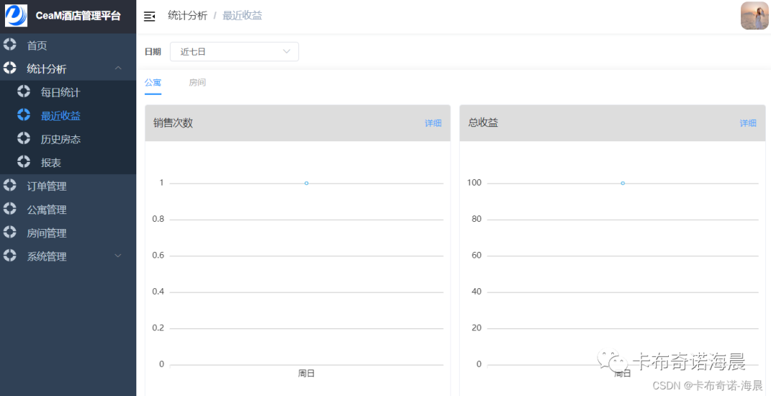Click the icon beside 房间管理
771x396 pixels.
9,233
